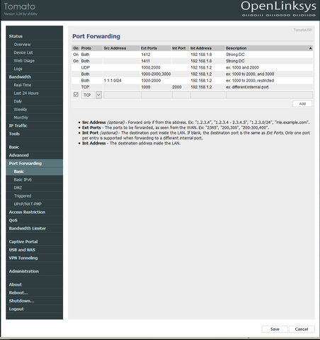Click Shutdown... in sidebar
This screenshot has height=340, width=320.
click(x=21, y=301)
